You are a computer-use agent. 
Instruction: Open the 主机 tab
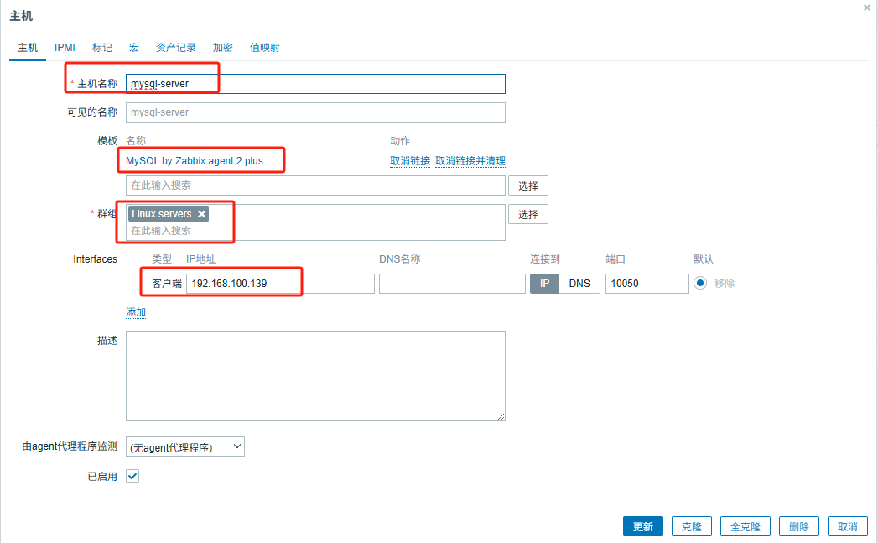pos(28,48)
